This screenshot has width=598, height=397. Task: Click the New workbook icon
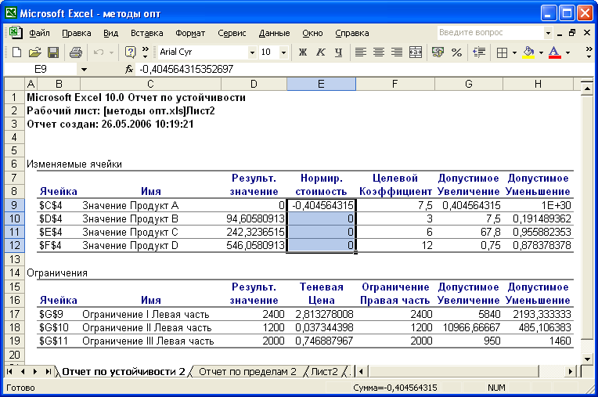tap(16, 52)
